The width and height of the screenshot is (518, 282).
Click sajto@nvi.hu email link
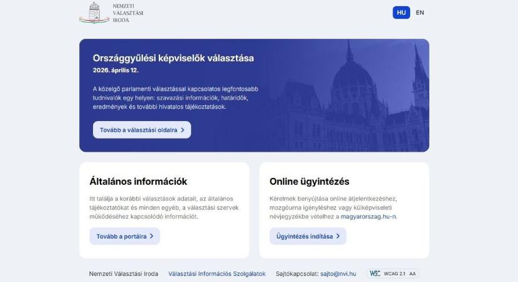pos(338,274)
